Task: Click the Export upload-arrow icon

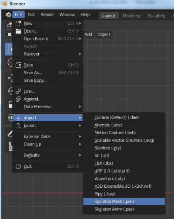Action: [x=18, y=125]
